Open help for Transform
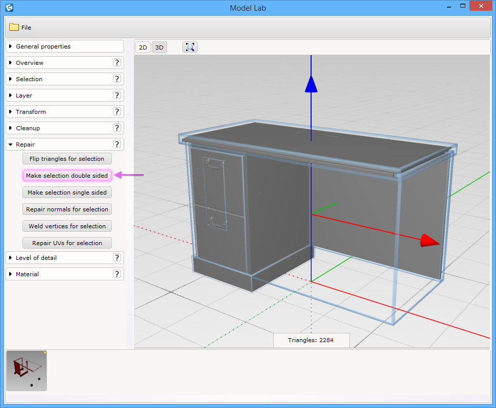Image resolution: width=496 pixels, height=408 pixels. coord(117,112)
